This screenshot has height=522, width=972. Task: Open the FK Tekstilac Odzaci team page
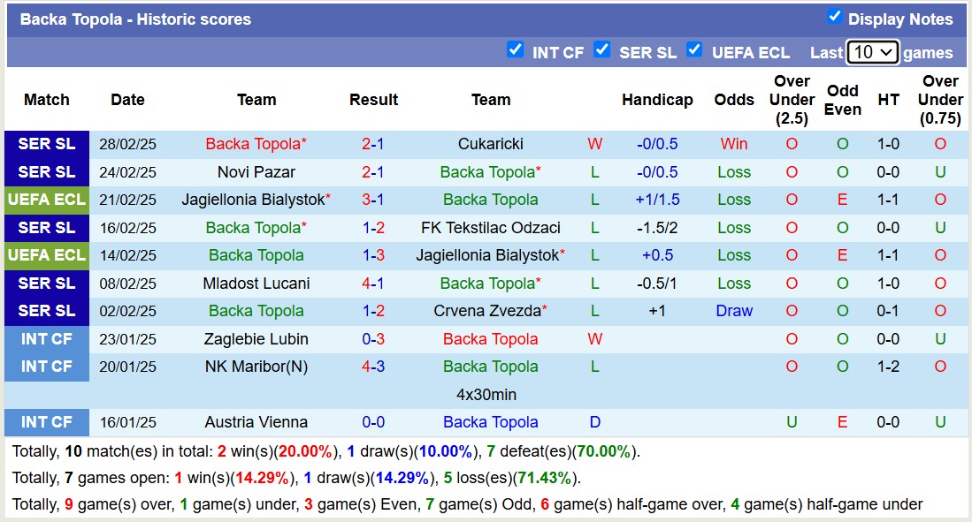click(x=490, y=228)
